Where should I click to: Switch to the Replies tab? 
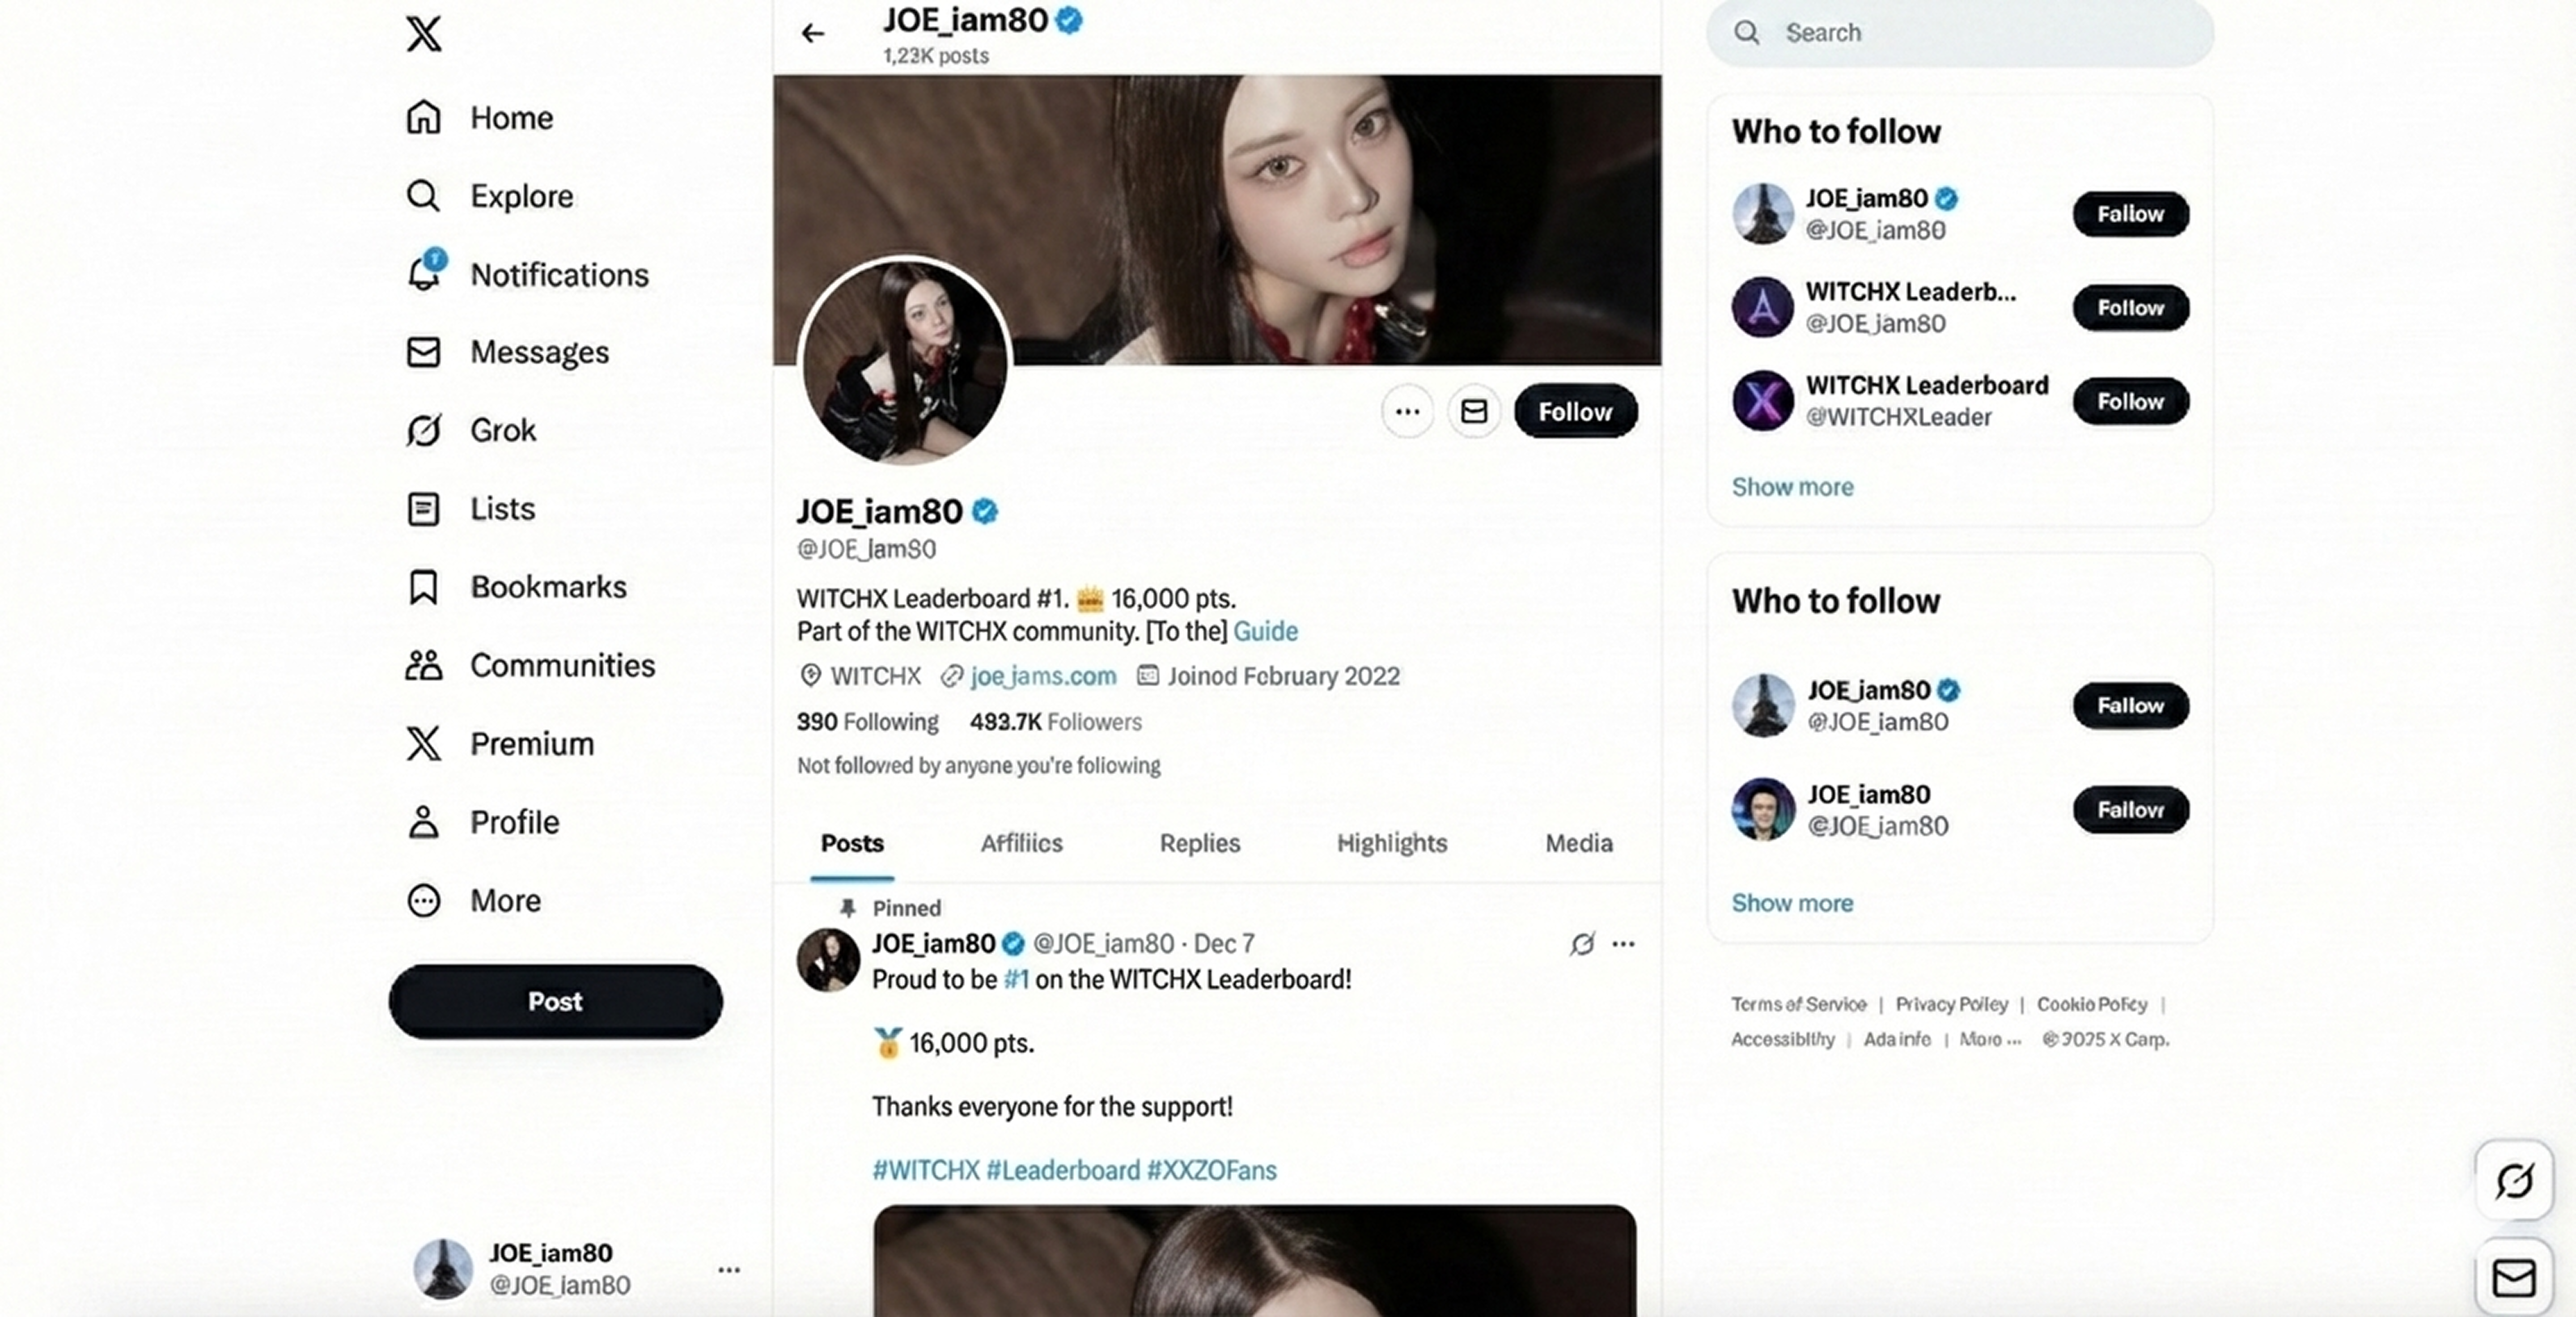[1199, 843]
